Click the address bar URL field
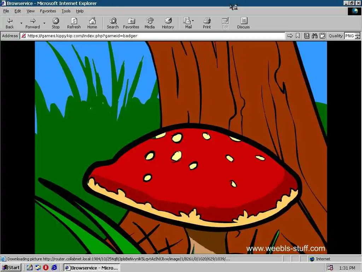The width and height of the screenshot is (362, 272). (x=152, y=36)
